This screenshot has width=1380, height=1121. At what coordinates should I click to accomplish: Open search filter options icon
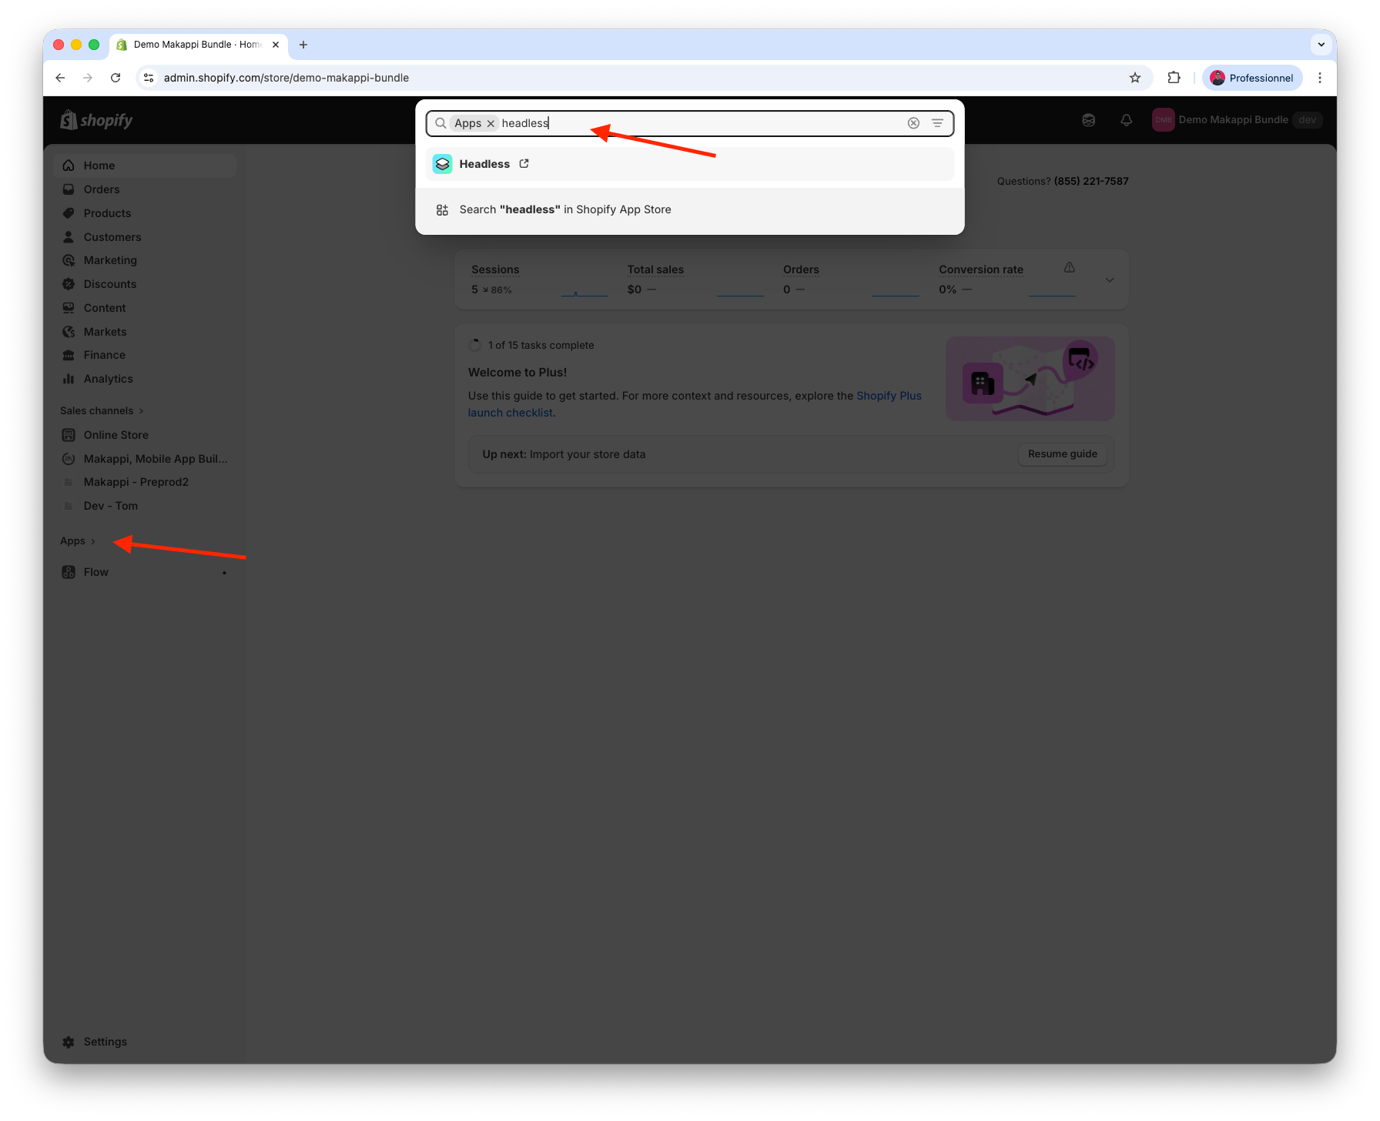(x=937, y=123)
